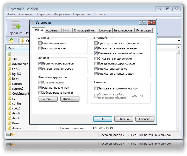Toggle Показывать комментарий архива

96,53
